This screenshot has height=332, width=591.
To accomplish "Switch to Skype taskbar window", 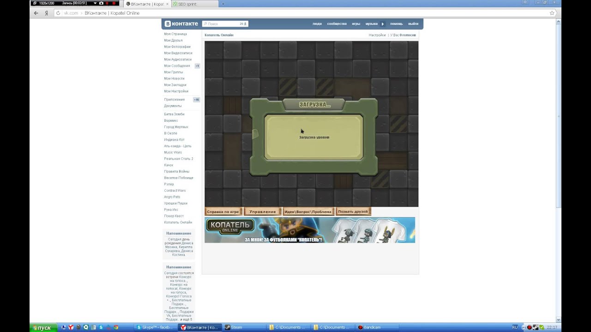I will (x=156, y=327).
